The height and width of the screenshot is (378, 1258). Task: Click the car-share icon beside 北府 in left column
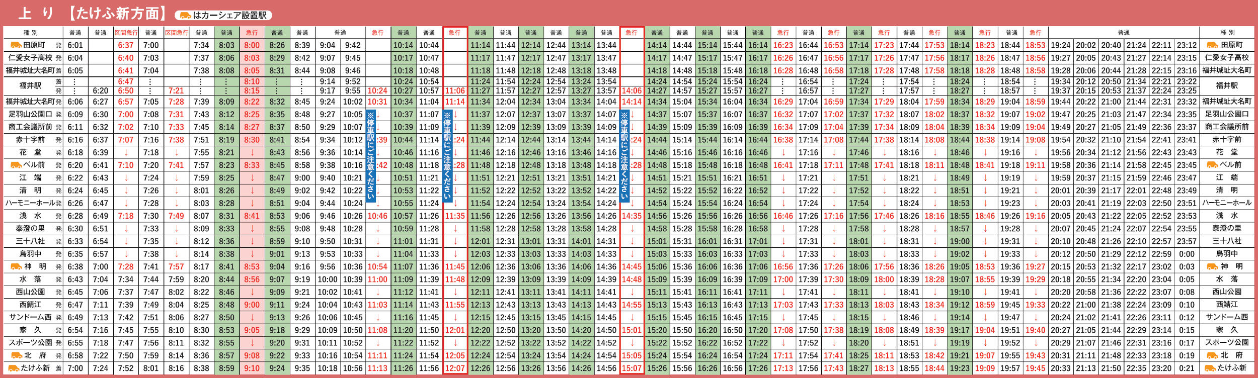click(x=16, y=355)
